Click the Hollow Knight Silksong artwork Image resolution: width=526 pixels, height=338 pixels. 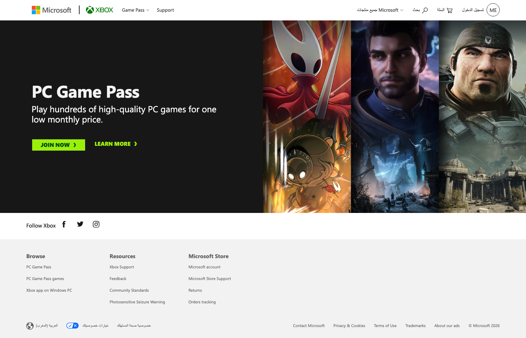point(307,117)
